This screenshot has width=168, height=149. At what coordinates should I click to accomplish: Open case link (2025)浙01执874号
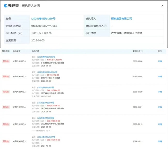[x=45, y=103]
